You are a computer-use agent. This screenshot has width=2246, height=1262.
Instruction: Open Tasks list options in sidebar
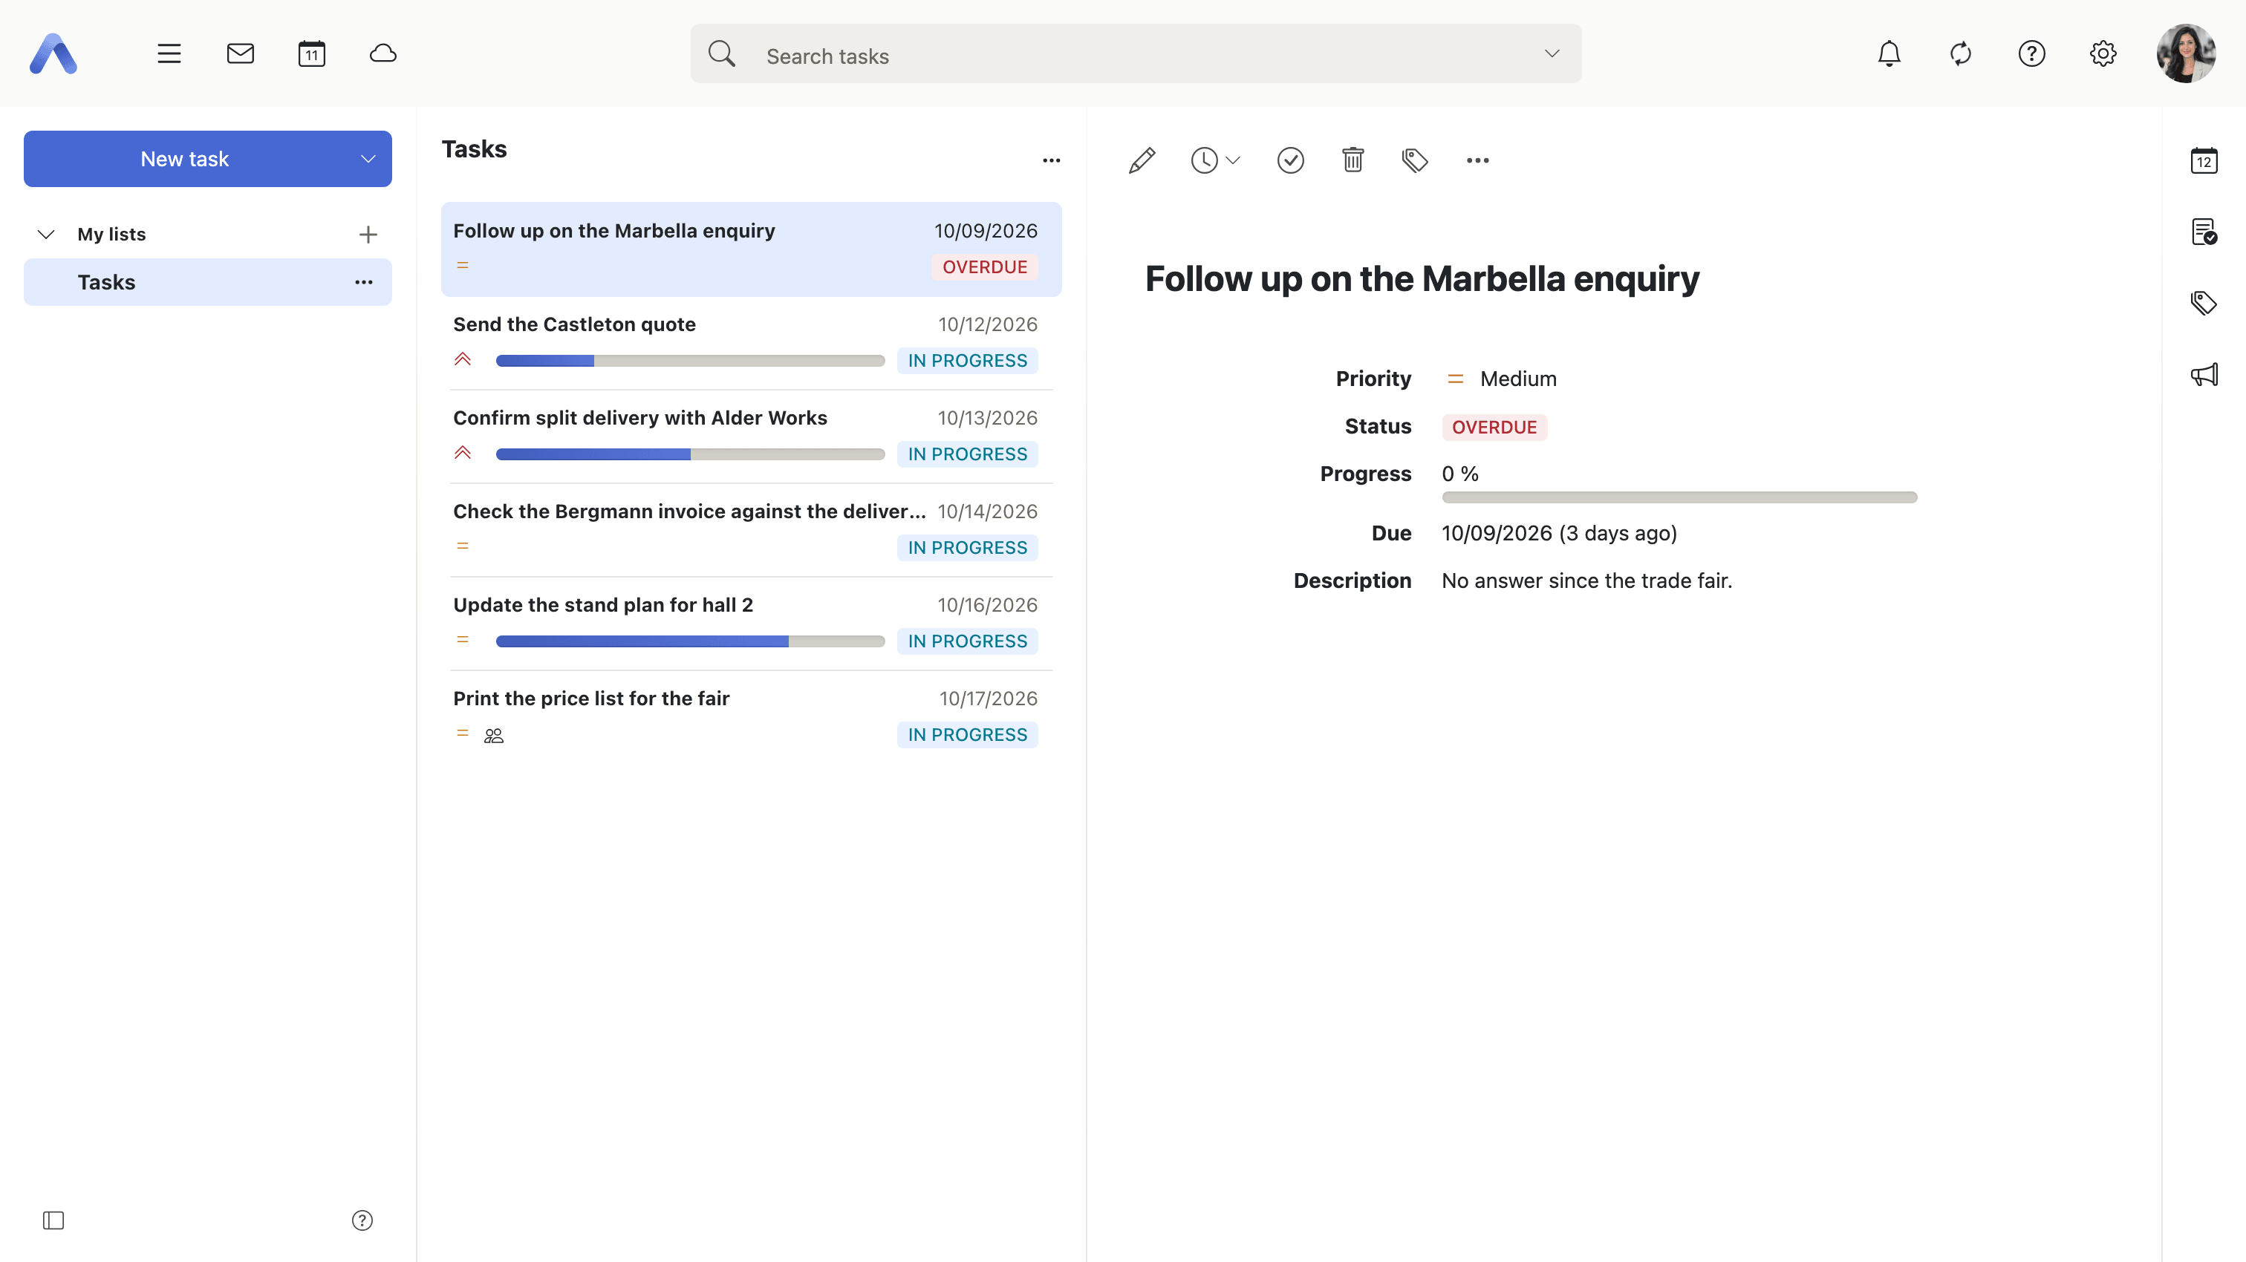tap(364, 282)
